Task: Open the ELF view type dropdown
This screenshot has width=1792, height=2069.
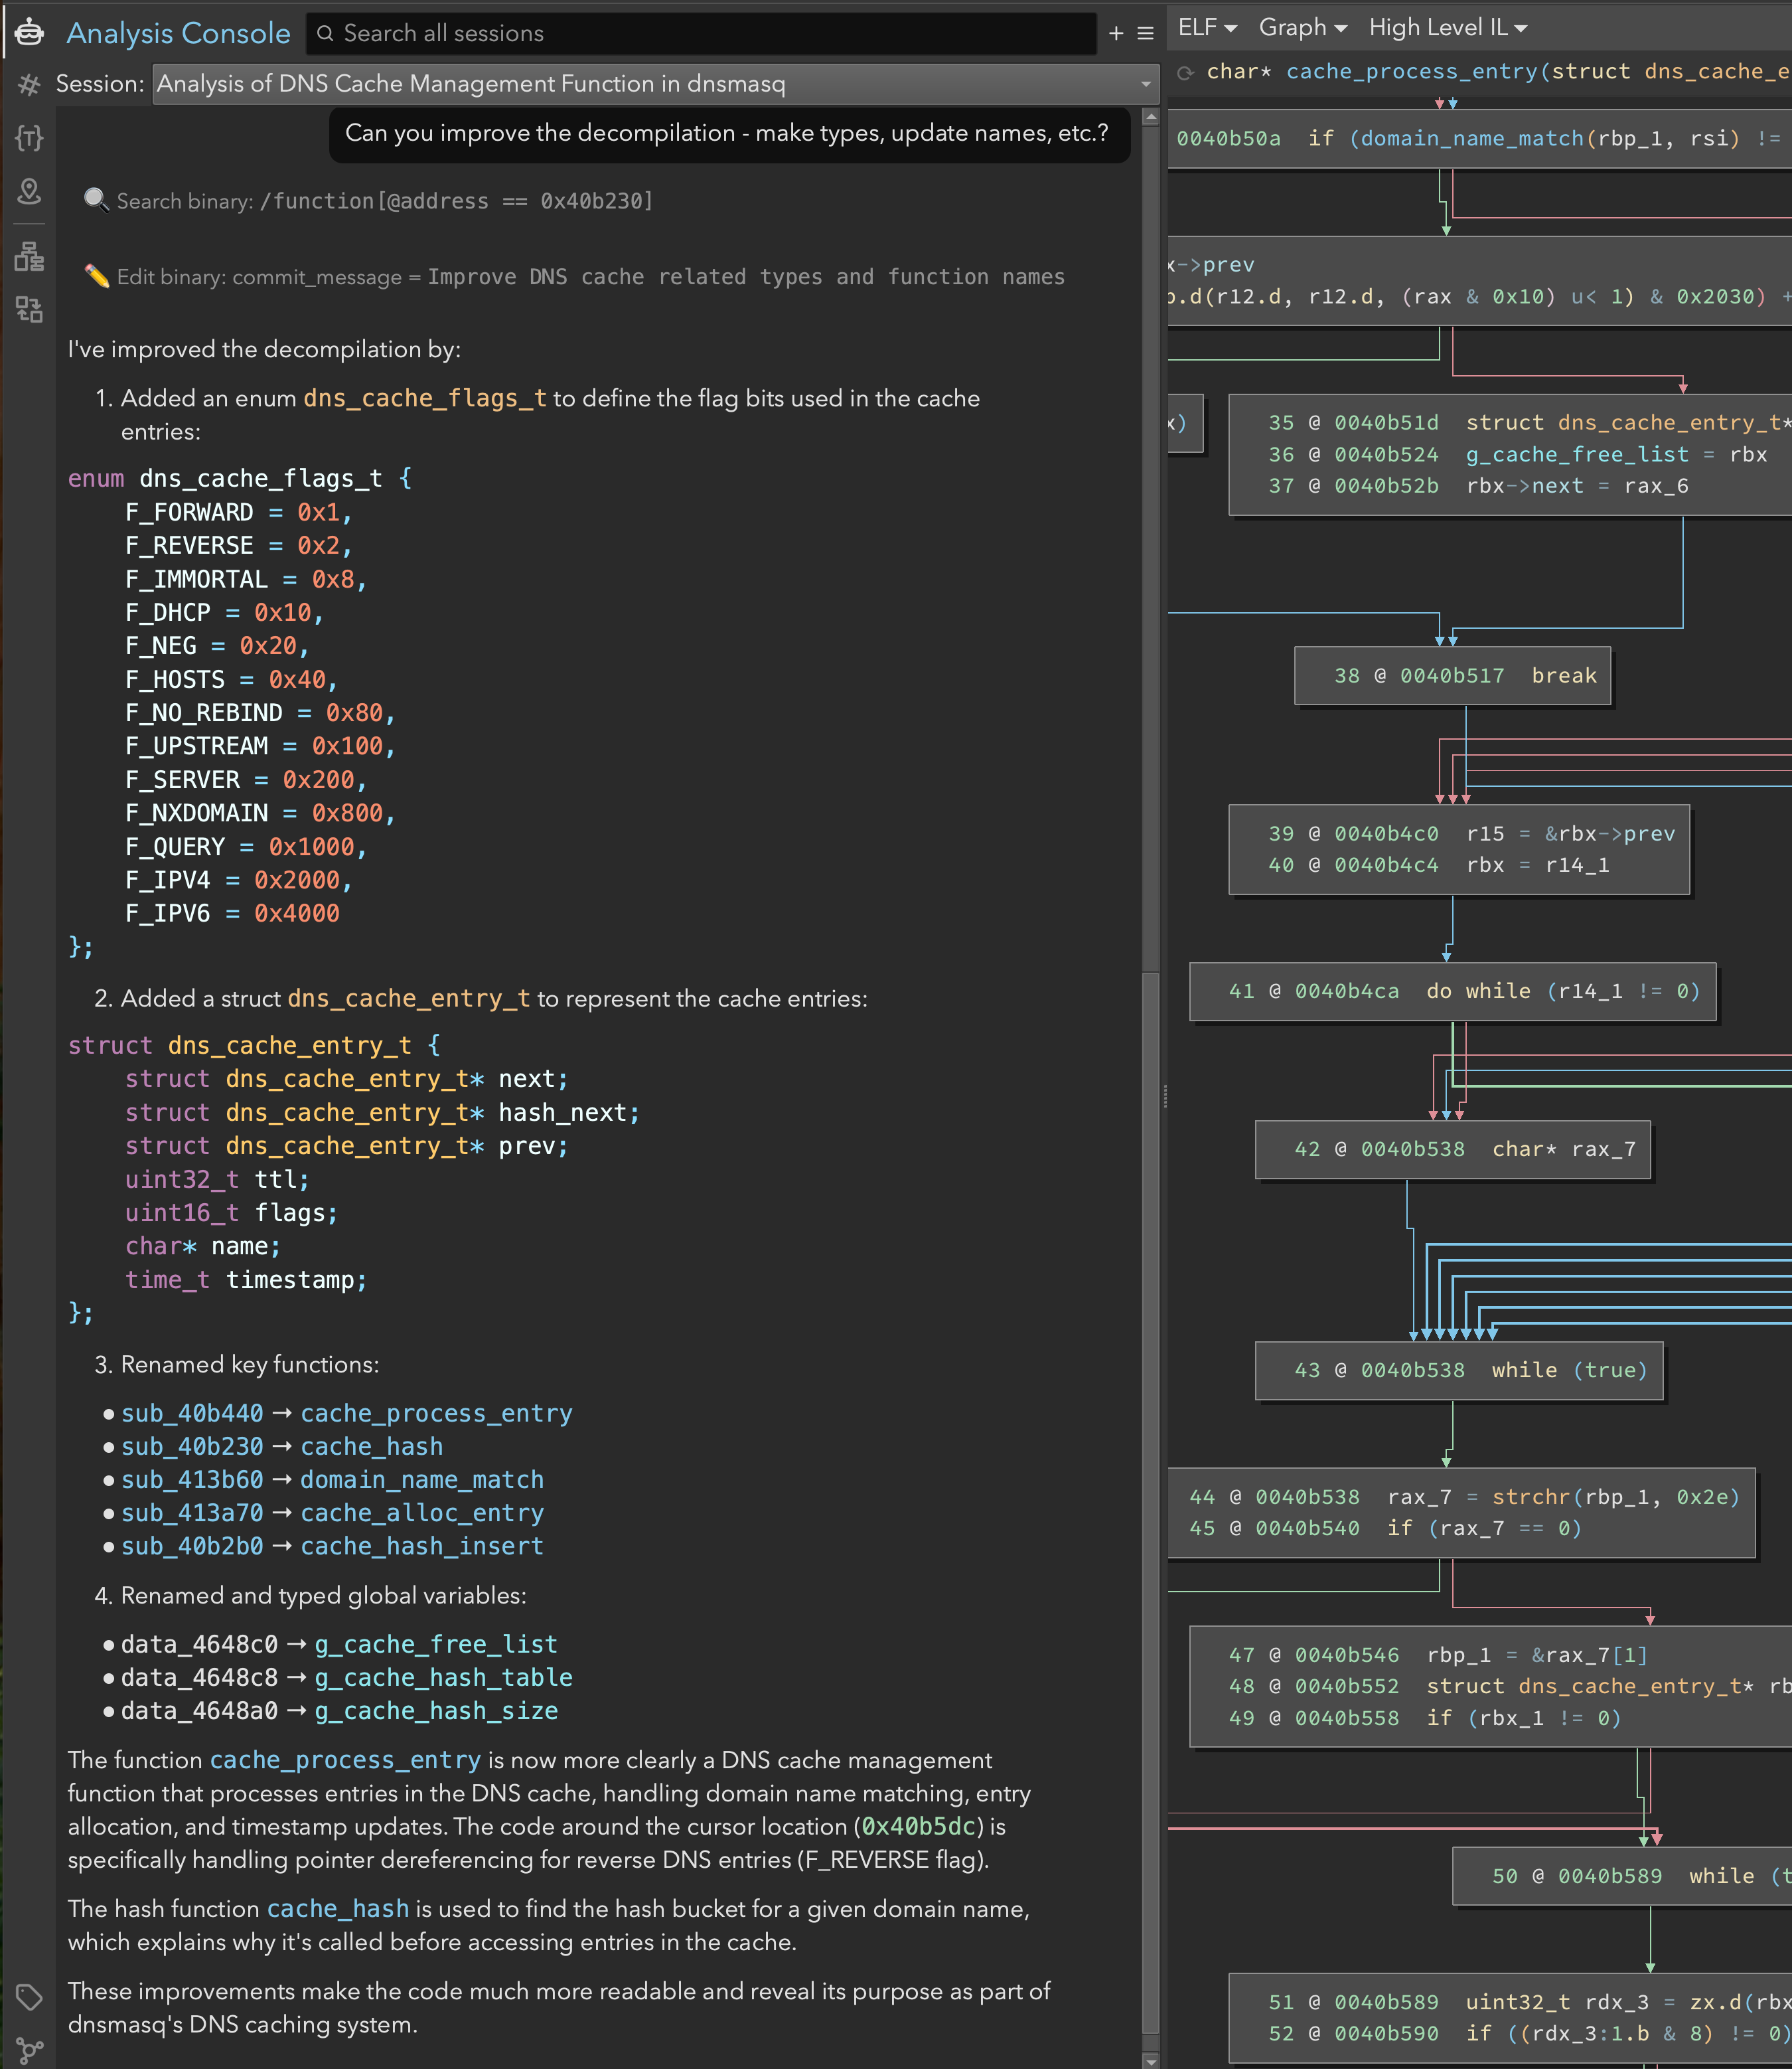Action: (x=1207, y=28)
